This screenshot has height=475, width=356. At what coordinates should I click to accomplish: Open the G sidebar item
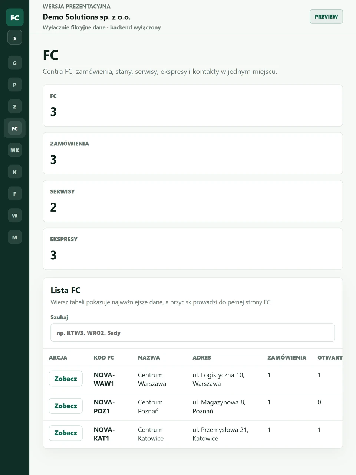point(14,63)
